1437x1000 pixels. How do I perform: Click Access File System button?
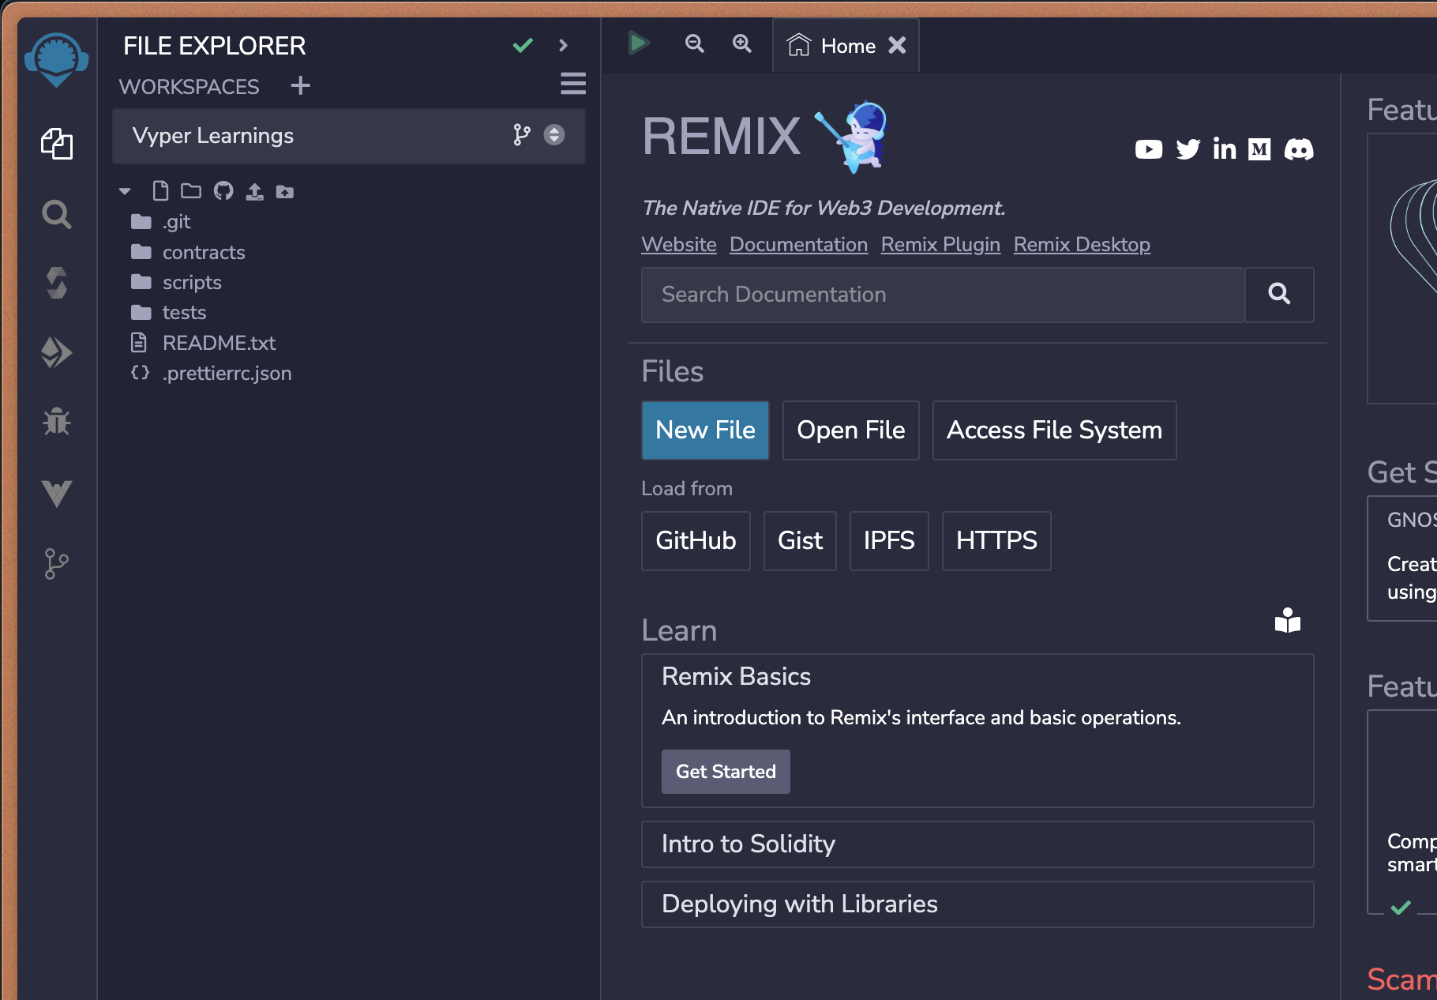tap(1054, 430)
